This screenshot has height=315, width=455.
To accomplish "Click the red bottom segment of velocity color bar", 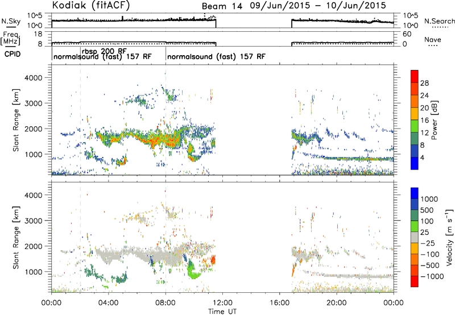I will pos(415,281).
